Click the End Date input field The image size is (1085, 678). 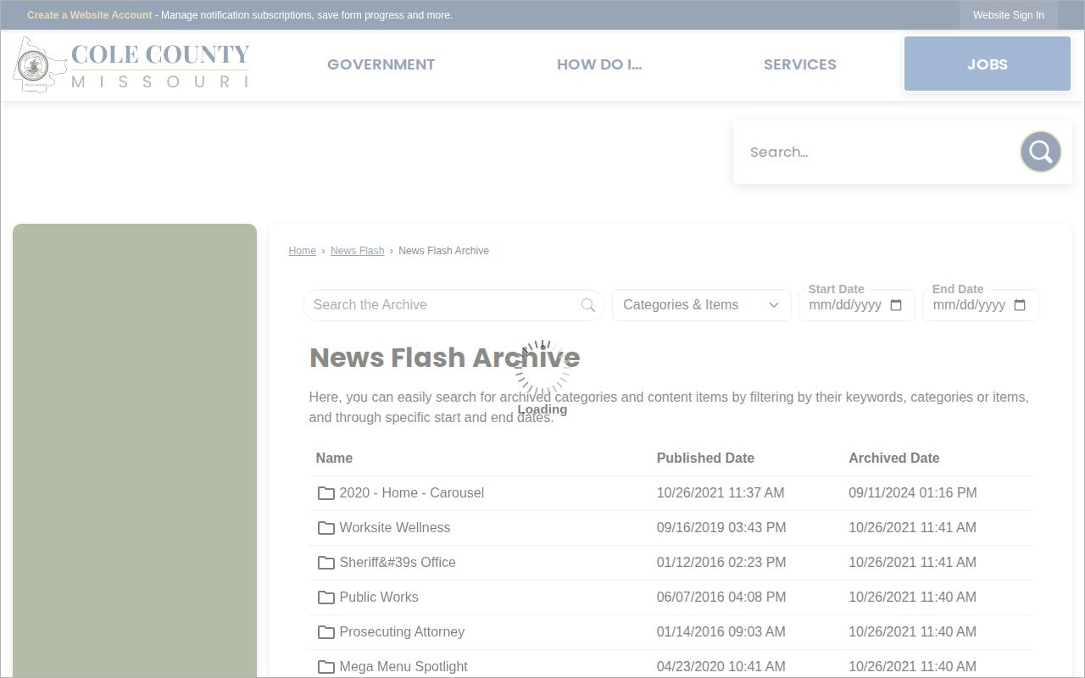[980, 305]
